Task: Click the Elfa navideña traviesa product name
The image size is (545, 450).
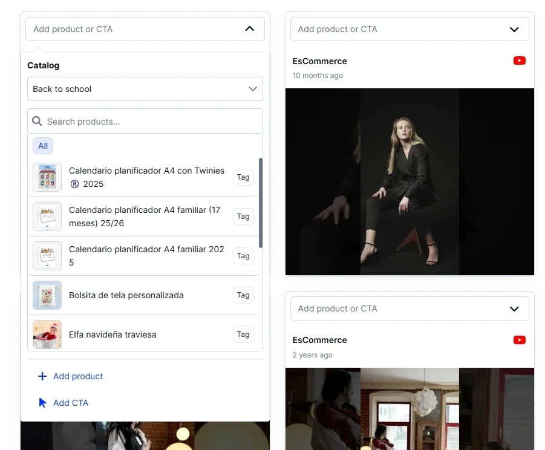Action: point(113,334)
